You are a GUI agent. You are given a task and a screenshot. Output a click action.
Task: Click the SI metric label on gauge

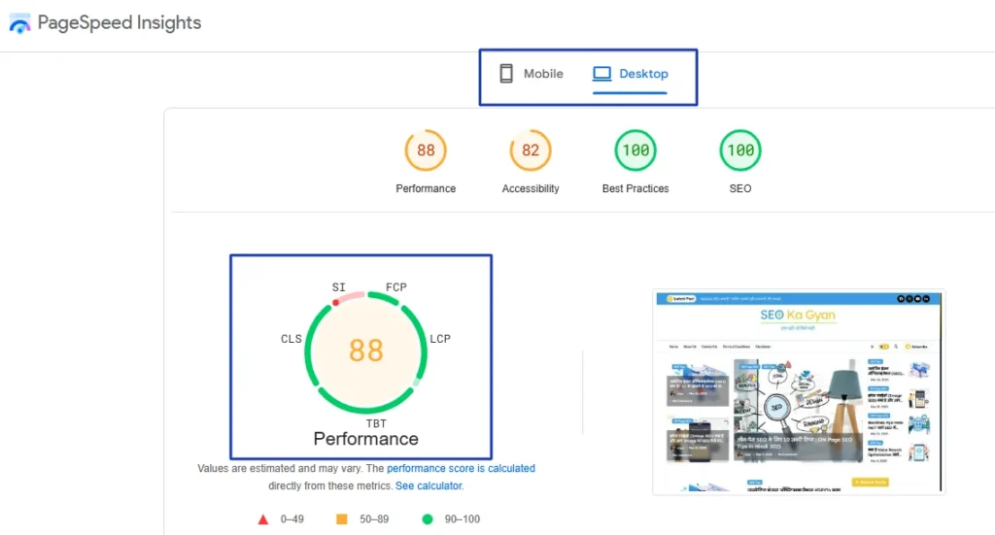tap(338, 287)
